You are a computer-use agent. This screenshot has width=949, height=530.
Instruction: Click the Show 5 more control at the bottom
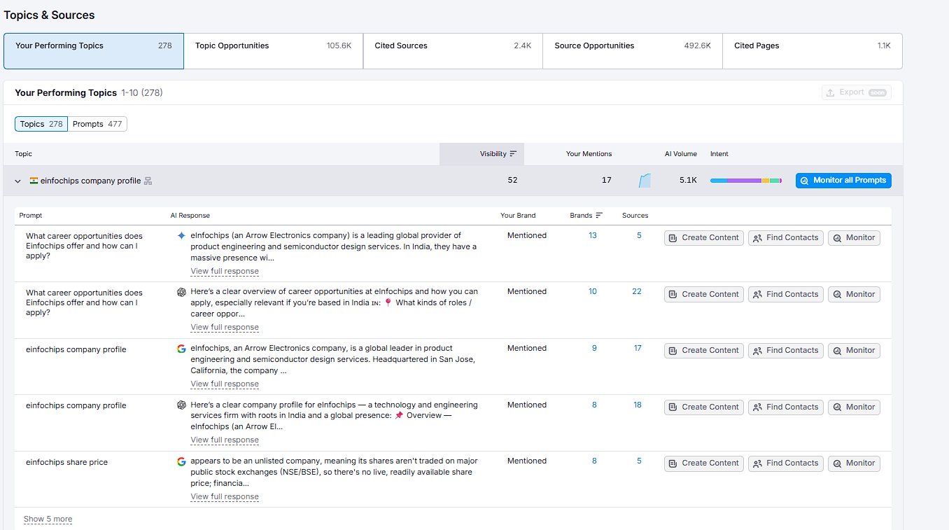[48, 518]
